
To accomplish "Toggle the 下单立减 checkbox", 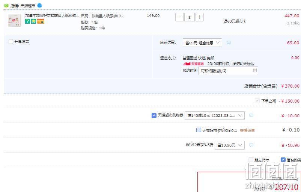I will click(257, 101).
